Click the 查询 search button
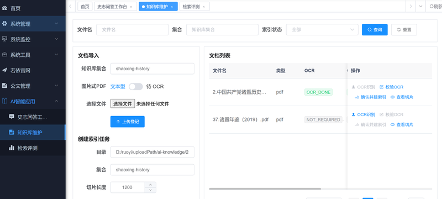Screen dimensions: 442x199 [375, 30]
